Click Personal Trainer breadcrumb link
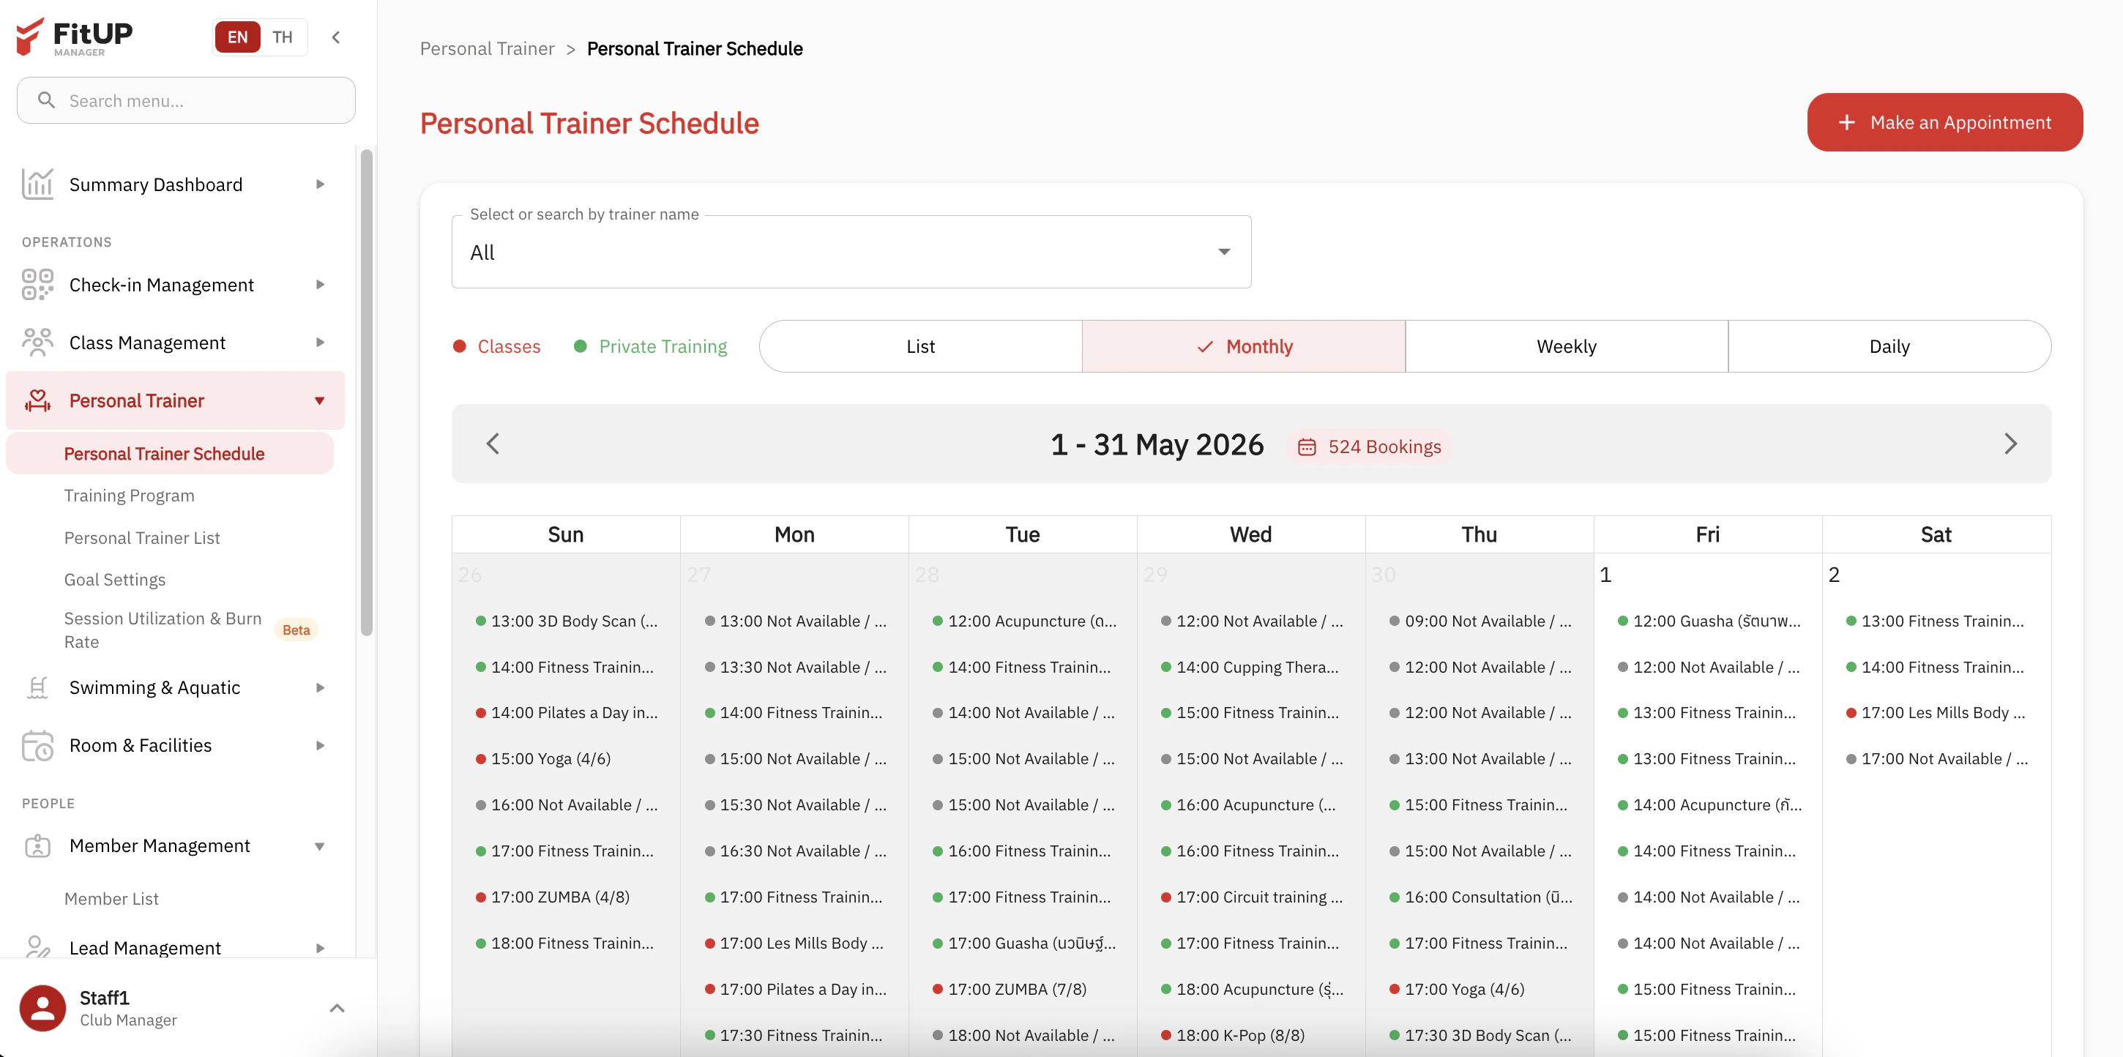Image resolution: width=2123 pixels, height=1057 pixels. click(487, 48)
